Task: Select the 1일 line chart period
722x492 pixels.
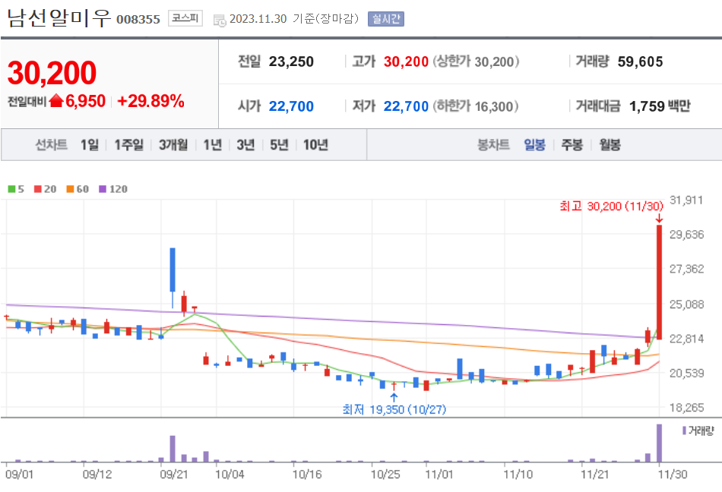Action: 90,145
